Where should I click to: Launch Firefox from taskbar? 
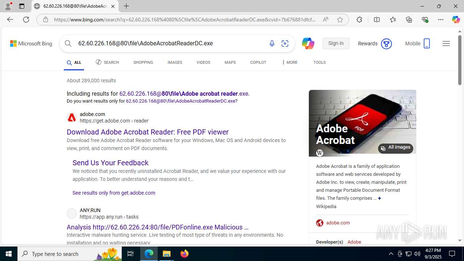point(185,254)
